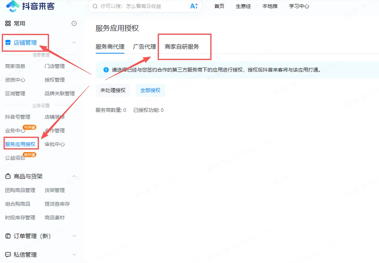Open 生意经 in top navigation
The image size is (379, 263).
point(243,6)
